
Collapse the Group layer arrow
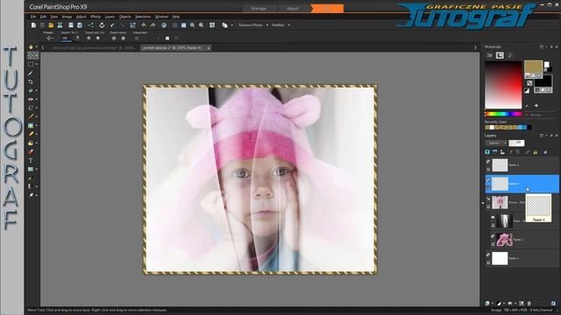(x=483, y=203)
